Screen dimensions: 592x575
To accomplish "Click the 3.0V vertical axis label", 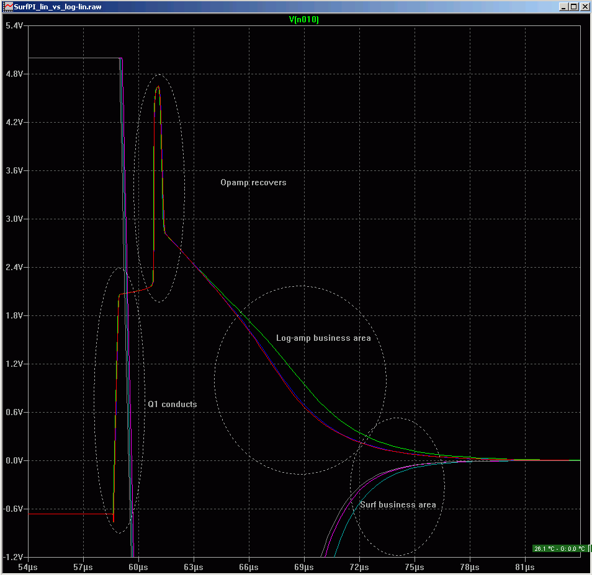I will pos(14,219).
